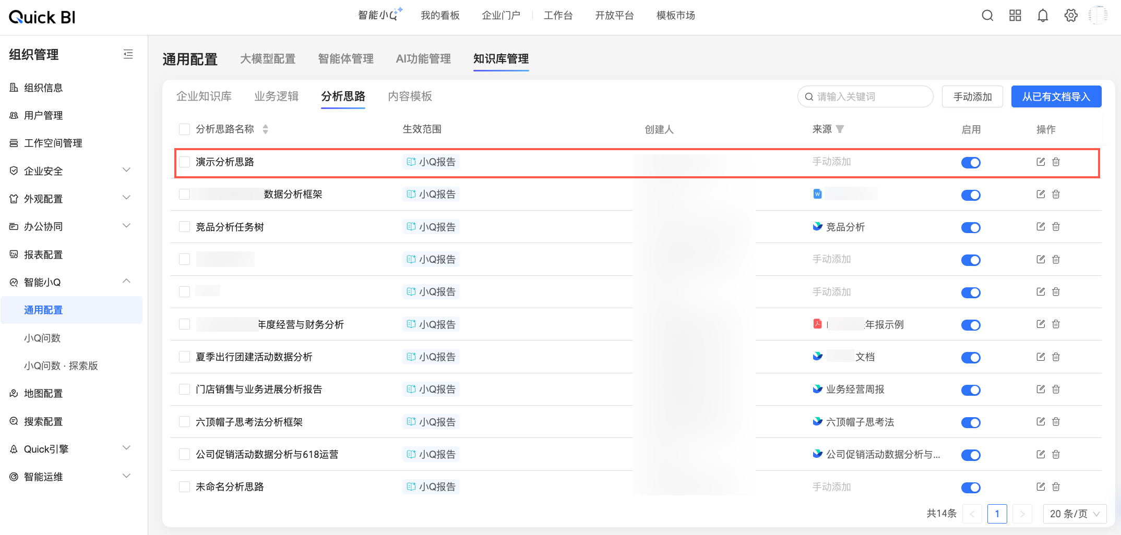Open the apps grid icon
Viewport: 1121px width, 535px height.
click(1015, 16)
